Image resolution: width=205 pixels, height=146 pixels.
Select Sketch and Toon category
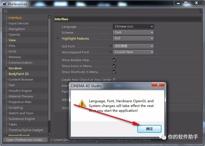[x=21, y=113]
